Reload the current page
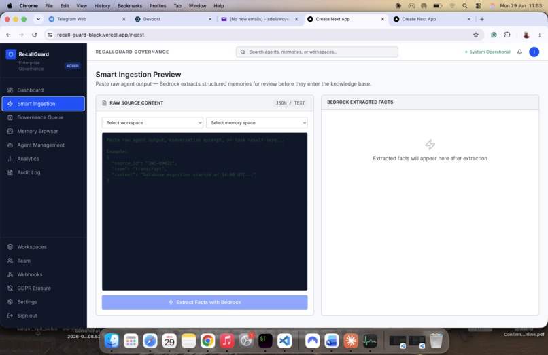Image resolution: width=548 pixels, height=355 pixels. [34, 35]
